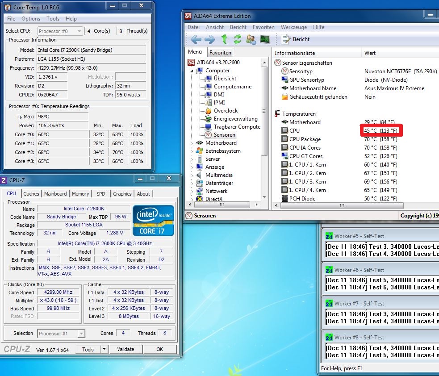Select Übersicht in the AIDA64 tree

[225, 79]
